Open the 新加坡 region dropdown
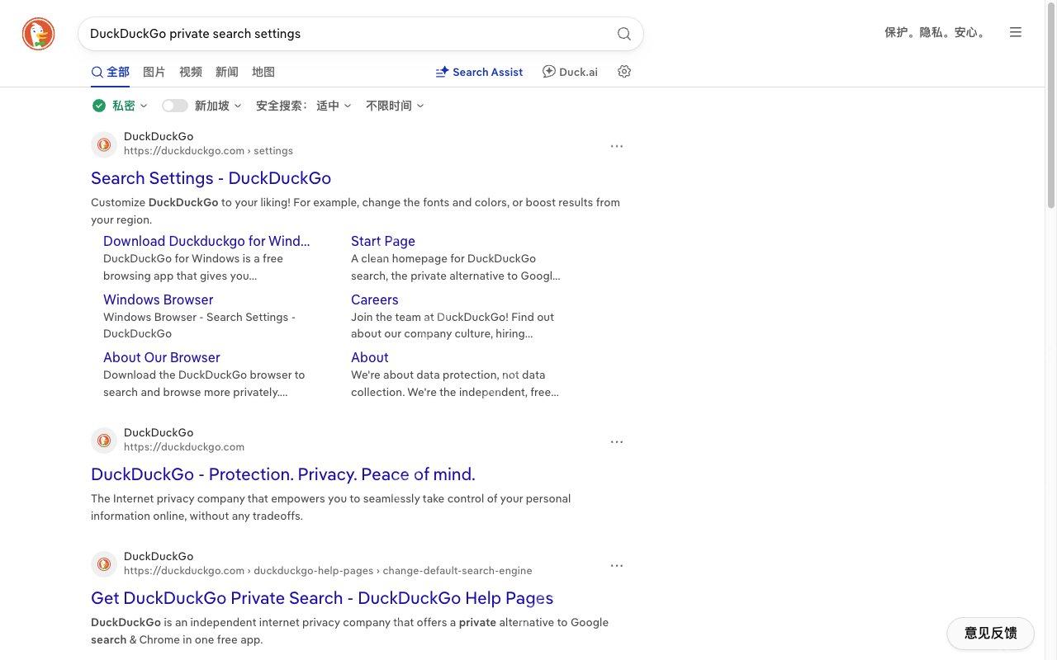Viewport: 1057px width, 660px height. (x=218, y=106)
